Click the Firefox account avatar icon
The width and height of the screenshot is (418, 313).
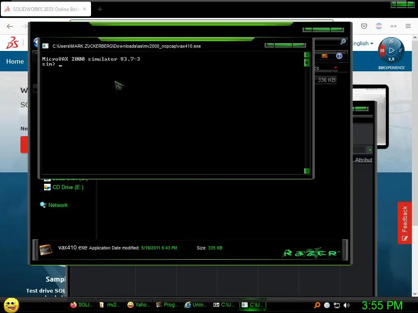click(379, 26)
